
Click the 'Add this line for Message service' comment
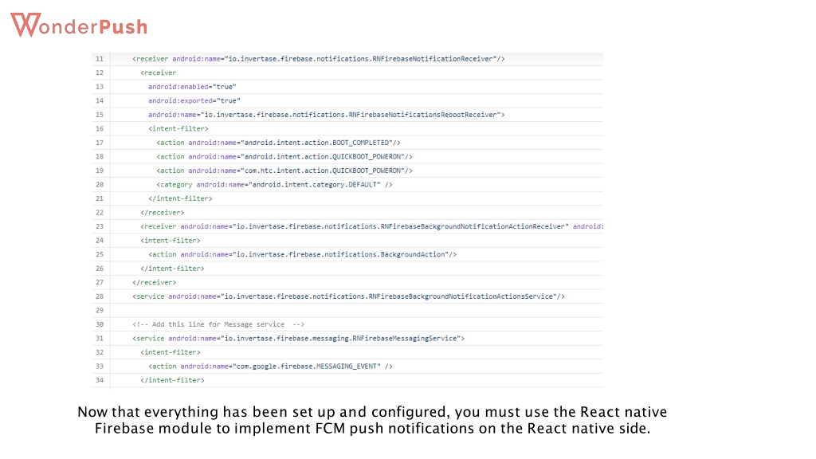pos(218,324)
